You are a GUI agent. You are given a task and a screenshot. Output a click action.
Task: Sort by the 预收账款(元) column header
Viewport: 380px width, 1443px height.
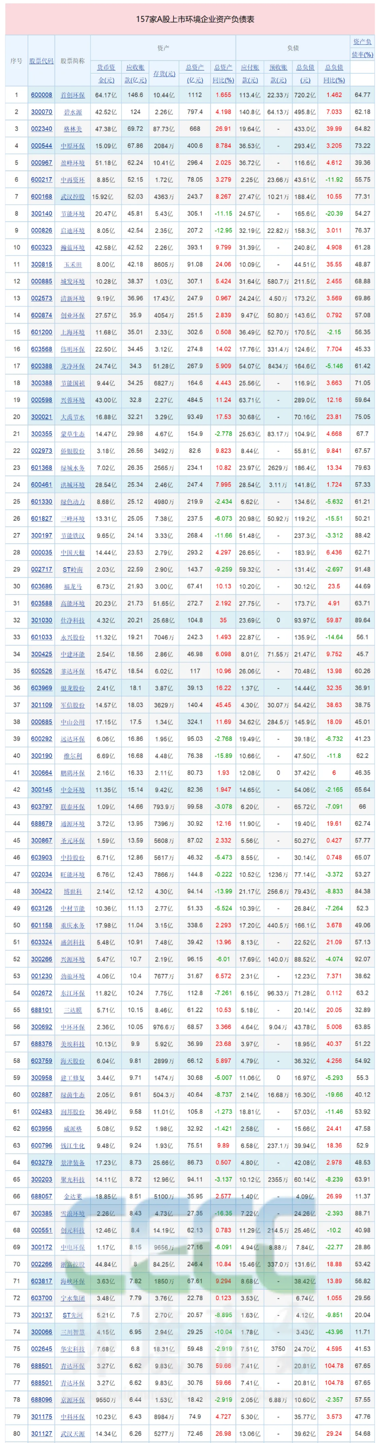pyautogui.click(x=278, y=73)
